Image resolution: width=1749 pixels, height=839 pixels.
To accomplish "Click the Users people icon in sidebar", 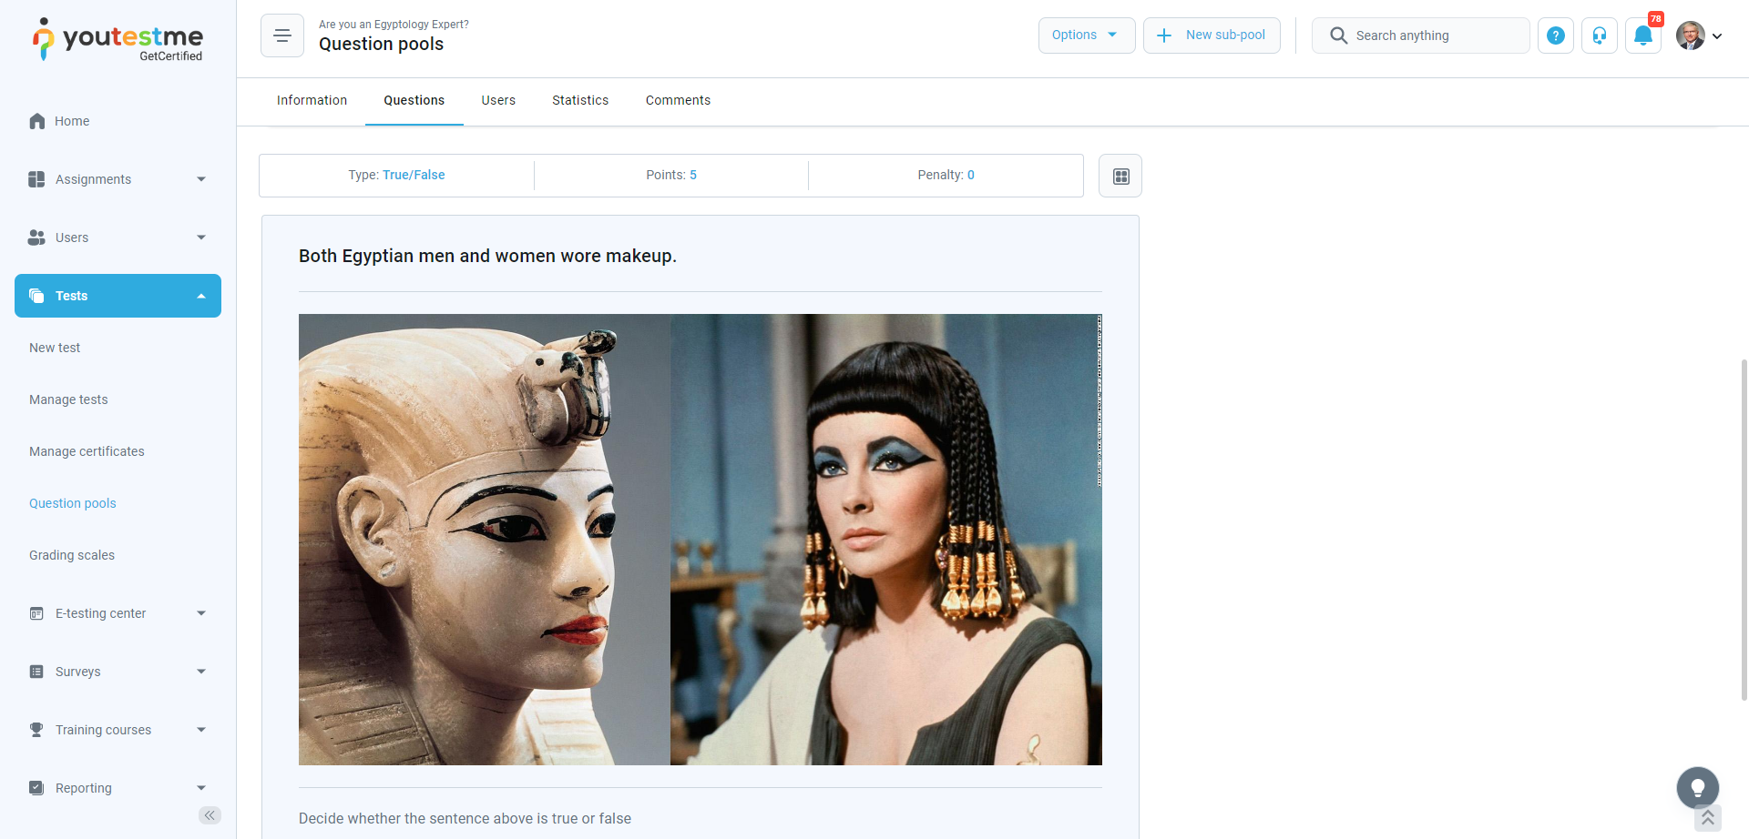I will 36,238.
